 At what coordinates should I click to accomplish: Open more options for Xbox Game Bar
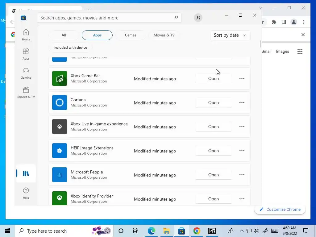tap(242, 78)
